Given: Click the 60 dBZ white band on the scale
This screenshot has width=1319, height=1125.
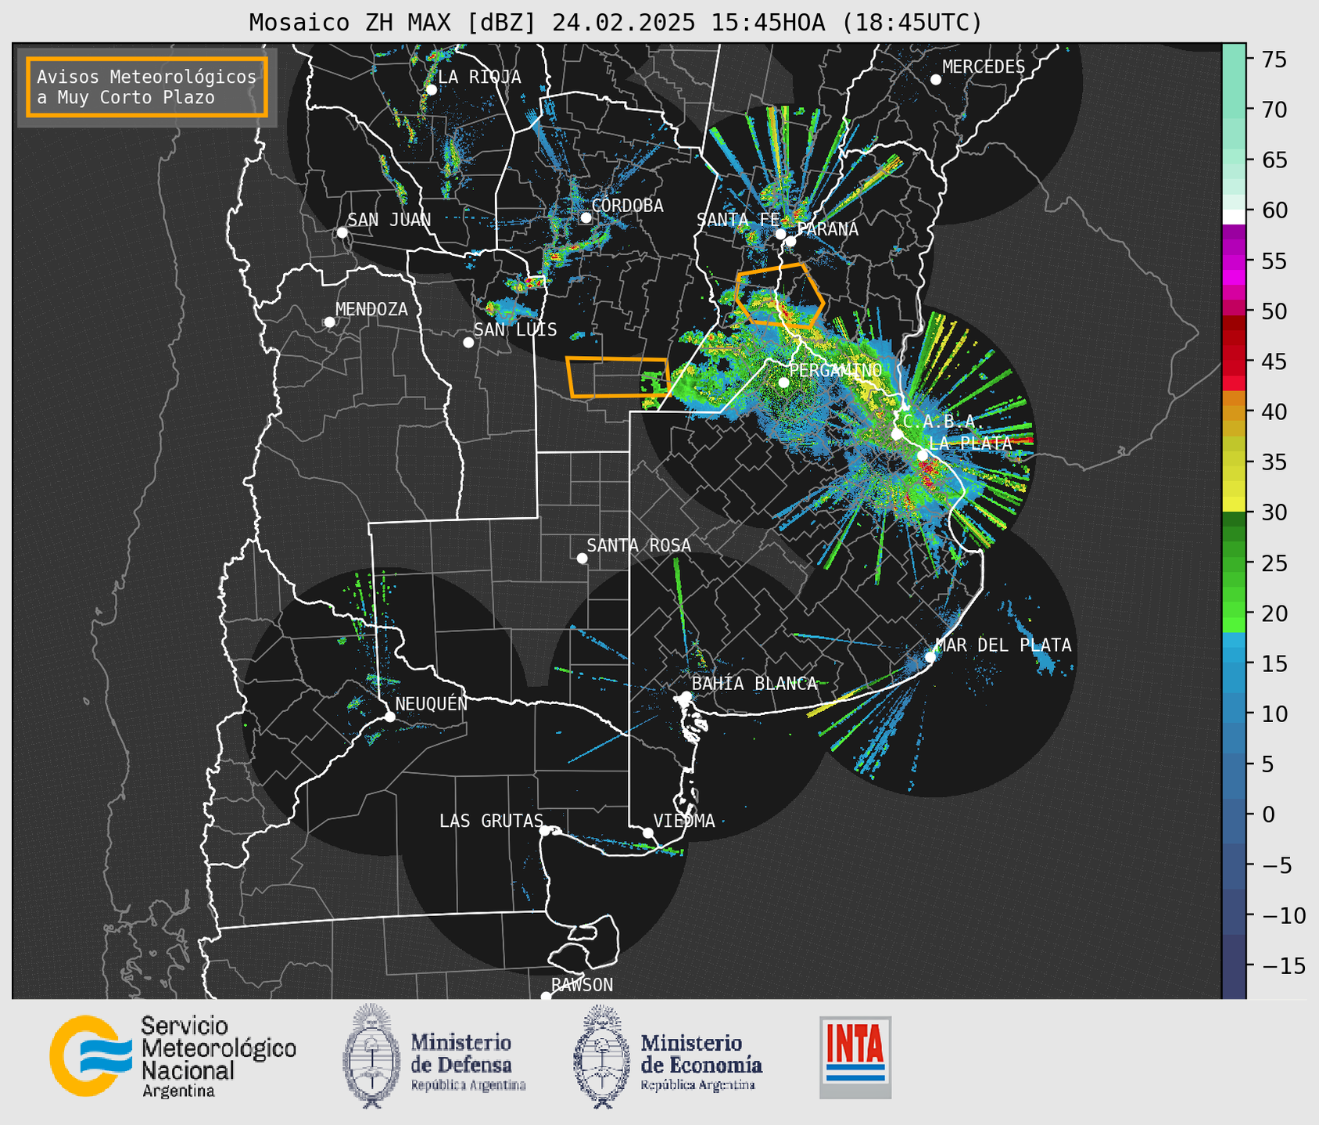Looking at the screenshot, I should click(1233, 217).
